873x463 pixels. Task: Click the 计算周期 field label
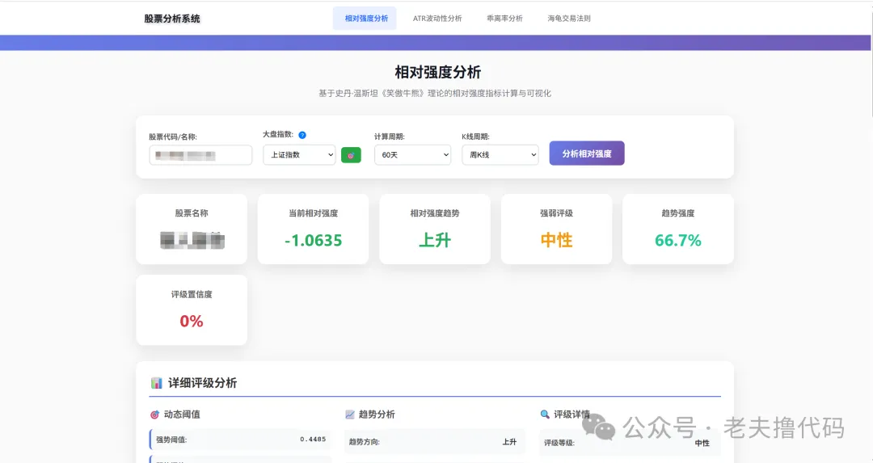[x=389, y=137]
